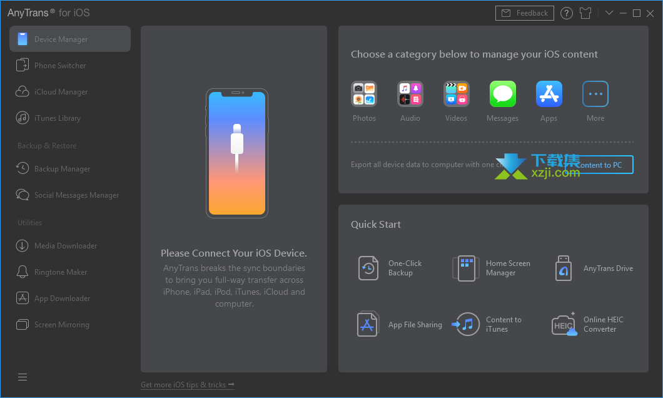Open App File Sharing
663x398 pixels.
[400, 324]
